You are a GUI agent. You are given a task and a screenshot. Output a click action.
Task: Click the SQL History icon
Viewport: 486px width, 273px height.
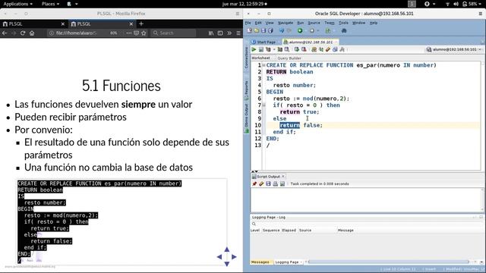point(335,49)
